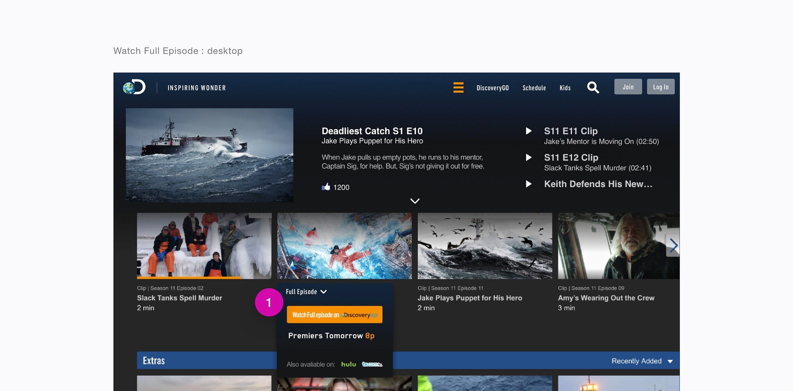Viewport: 793px width, 391px height.
Task: Click Watch Full episode on DiscoveryGO
Action: (x=335, y=314)
